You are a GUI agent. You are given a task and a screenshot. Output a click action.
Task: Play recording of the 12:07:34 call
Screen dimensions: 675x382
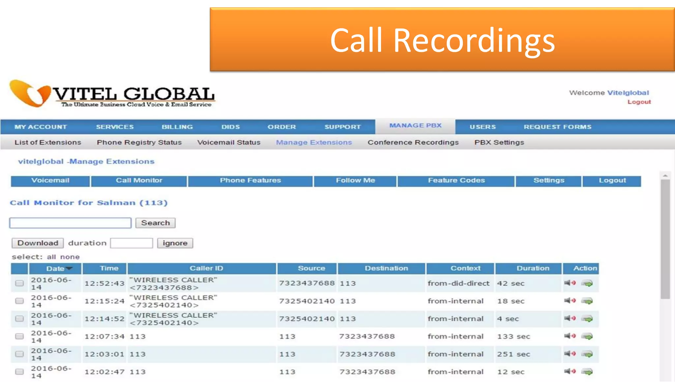coord(570,336)
